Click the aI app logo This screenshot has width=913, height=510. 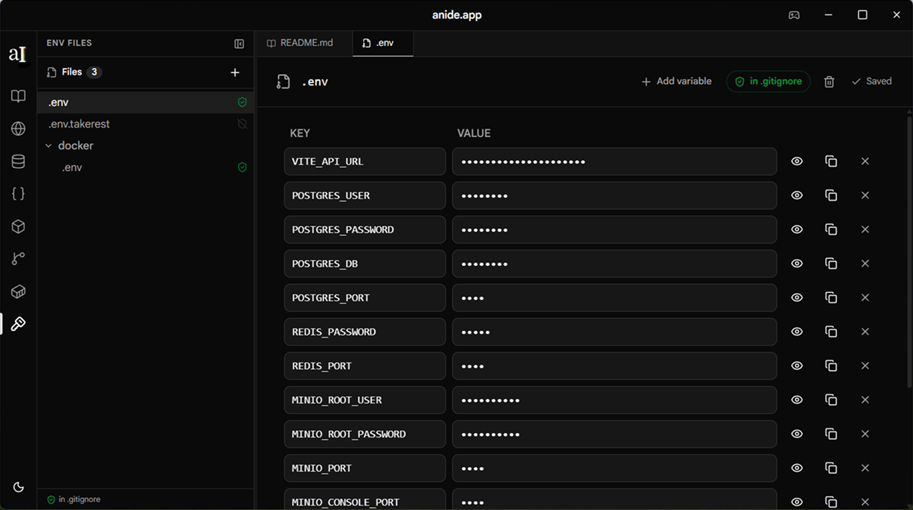click(x=17, y=54)
